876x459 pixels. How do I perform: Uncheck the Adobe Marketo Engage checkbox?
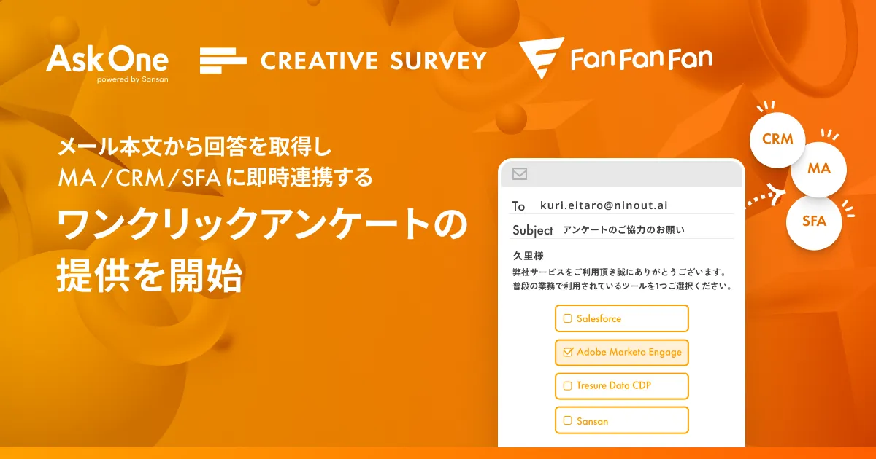(x=567, y=352)
